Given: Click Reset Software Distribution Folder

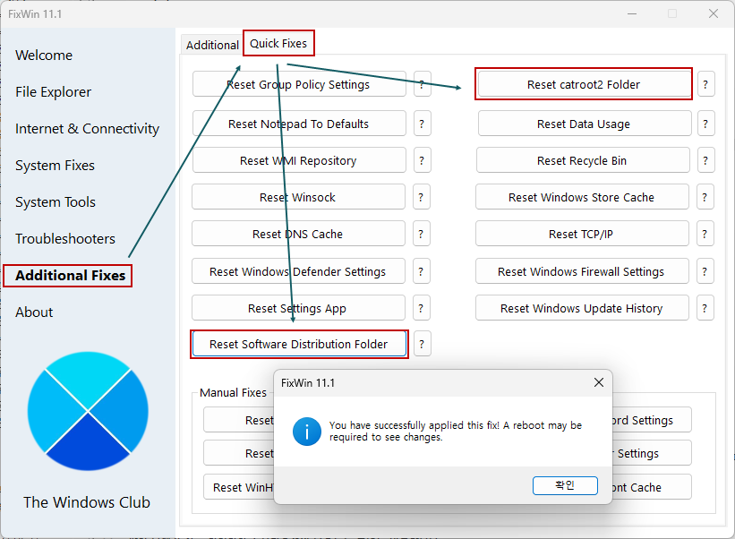Looking at the screenshot, I should coord(299,344).
